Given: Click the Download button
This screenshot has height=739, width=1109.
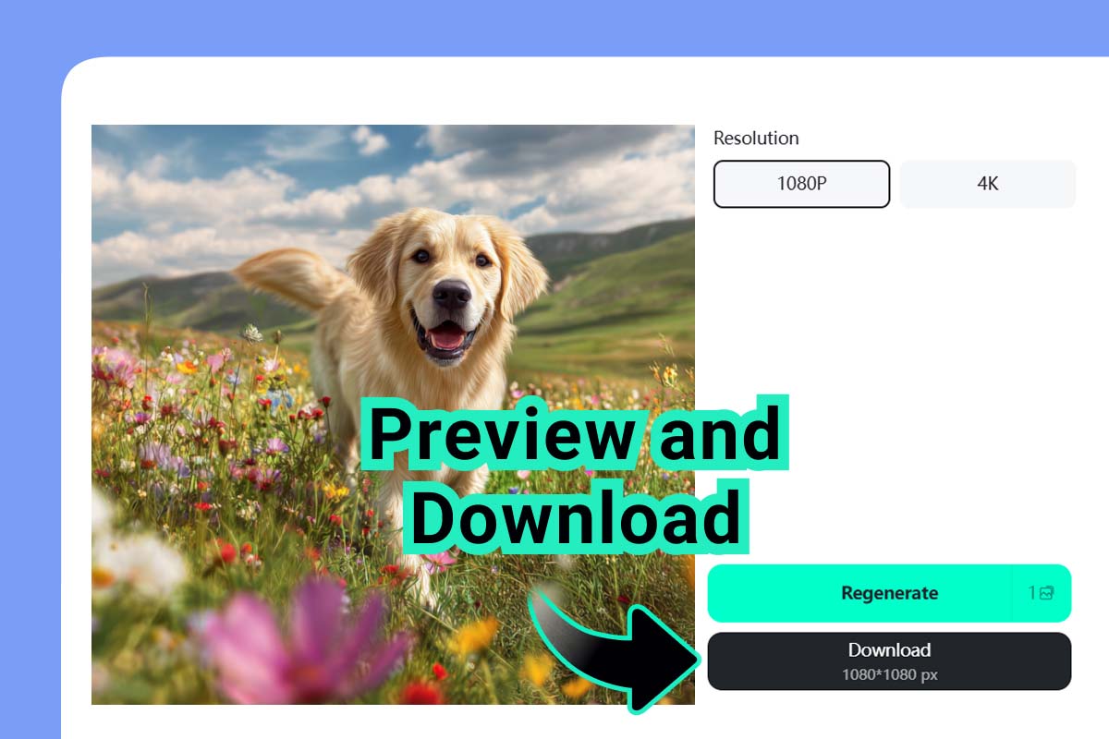Looking at the screenshot, I should 889,660.
